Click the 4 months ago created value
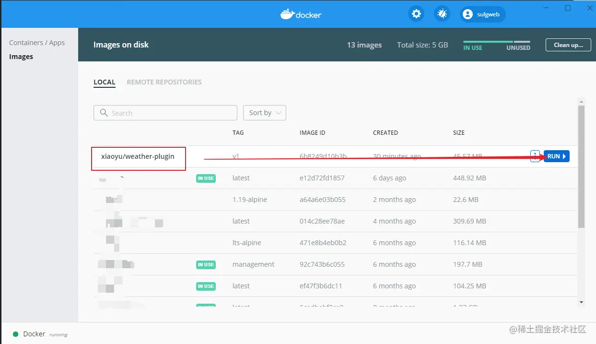The image size is (596, 344). (x=394, y=221)
